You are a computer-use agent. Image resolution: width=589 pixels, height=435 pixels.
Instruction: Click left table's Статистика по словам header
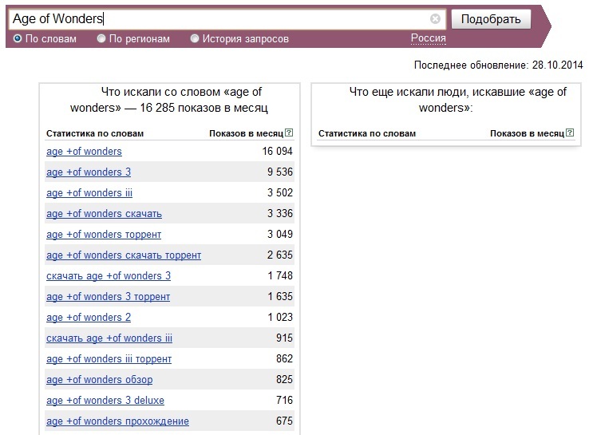(x=95, y=133)
